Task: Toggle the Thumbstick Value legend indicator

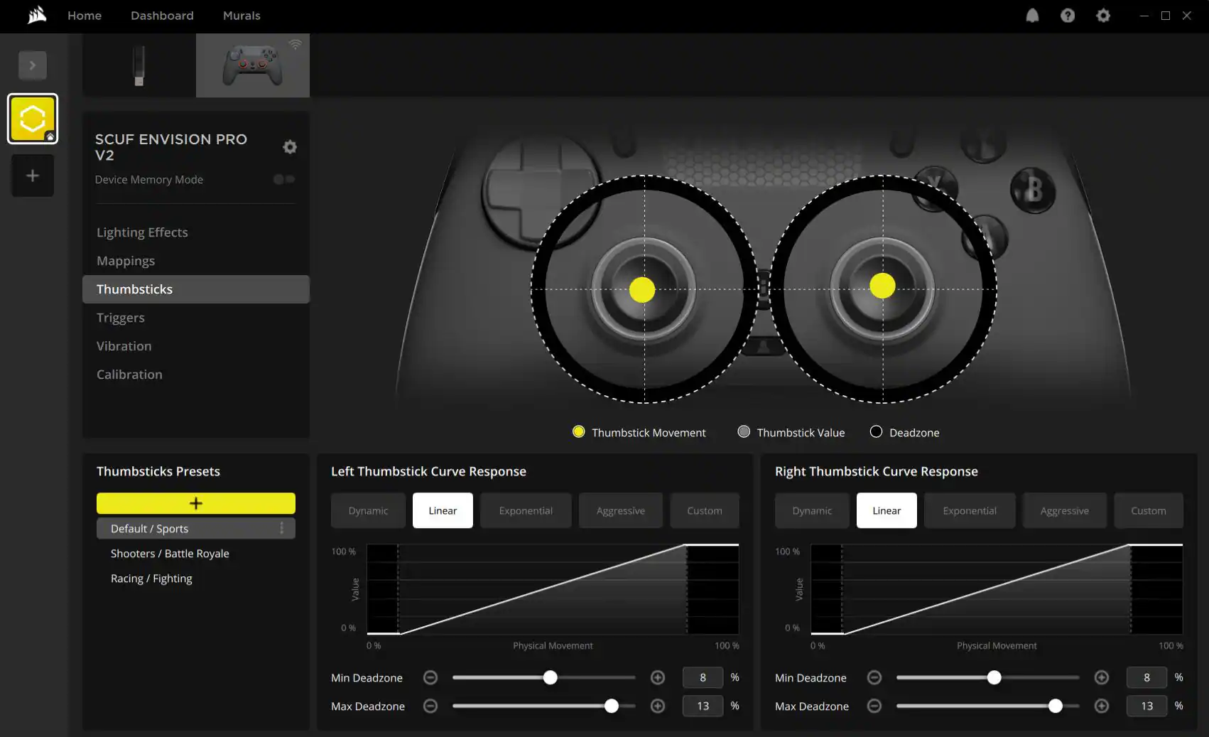Action: click(744, 432)
